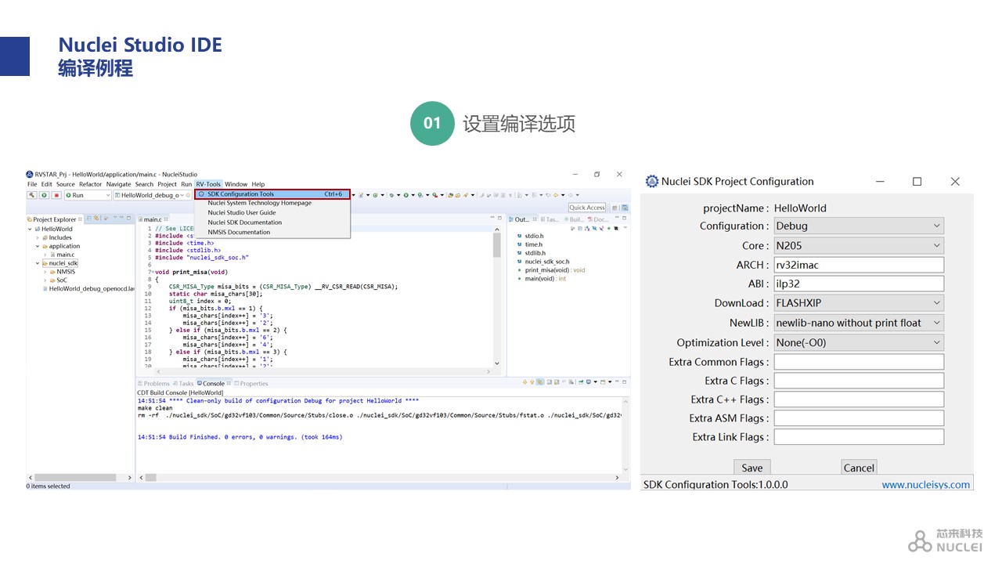1002x564 pixels.
Task: Click the red Stop icon in the launch bar
Action: pyautogui.click(x=56, y=195)
